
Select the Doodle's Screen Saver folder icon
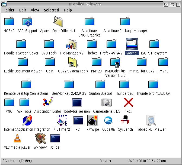(x=21, y=44)
